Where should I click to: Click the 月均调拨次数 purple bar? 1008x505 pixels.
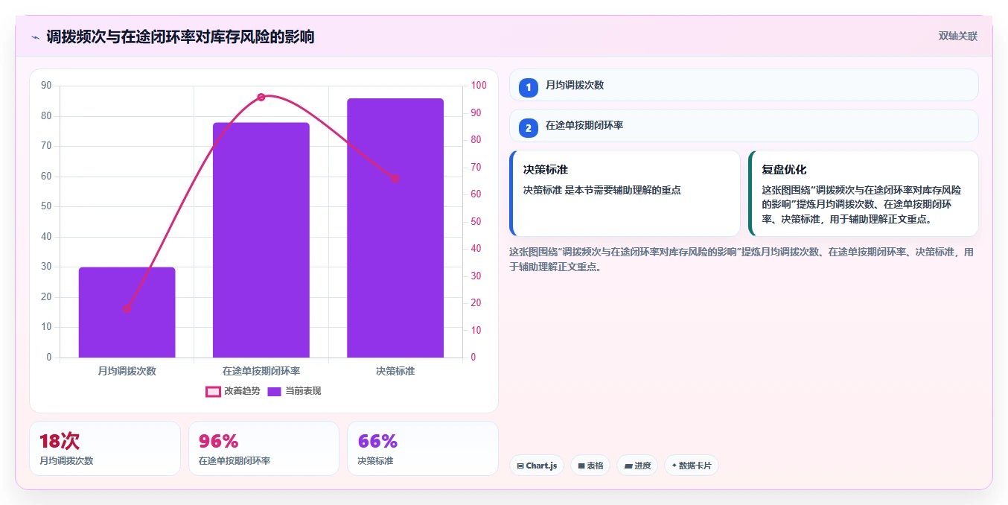(127, 312)
